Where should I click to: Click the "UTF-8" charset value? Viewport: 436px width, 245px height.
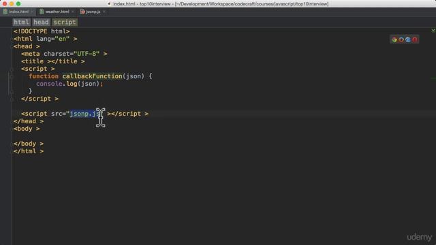pyautogui.click(x=87, y=54)
